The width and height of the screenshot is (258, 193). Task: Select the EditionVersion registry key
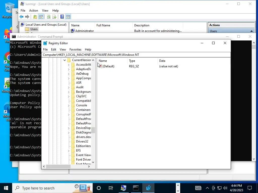pyautogui.click(x=83, y=146)
